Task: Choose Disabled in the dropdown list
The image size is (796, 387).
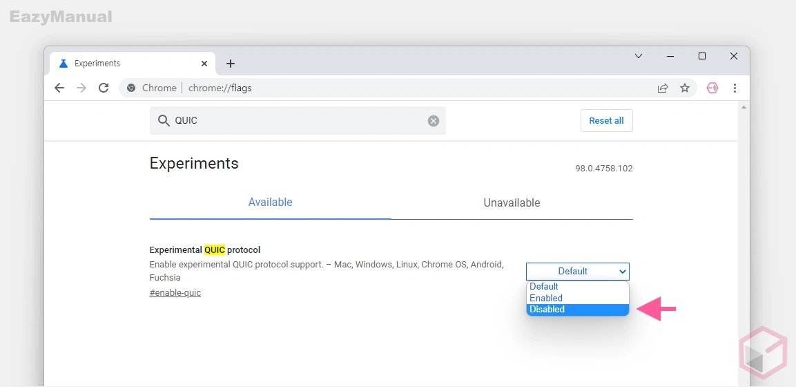Action: point(578,310)
